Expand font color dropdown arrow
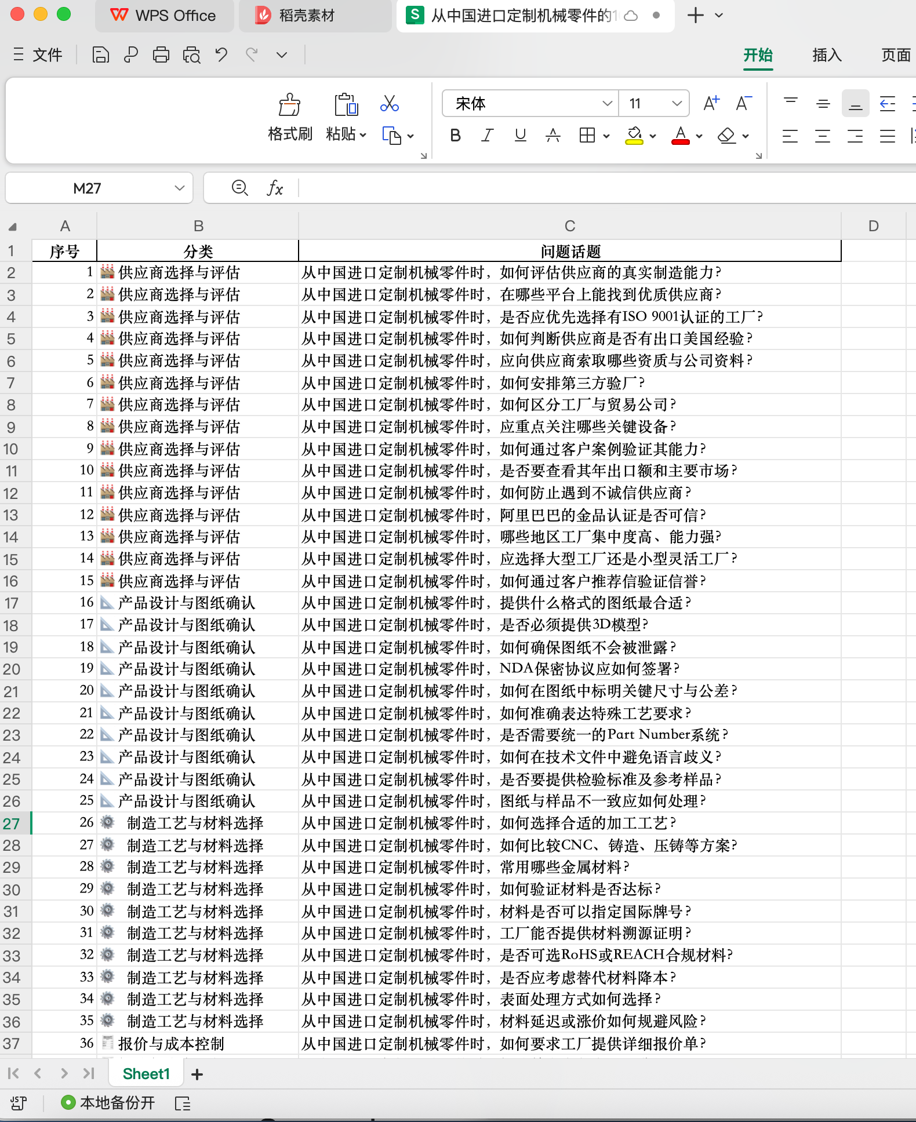This screenshot has height=1122, width=916. 699,136
